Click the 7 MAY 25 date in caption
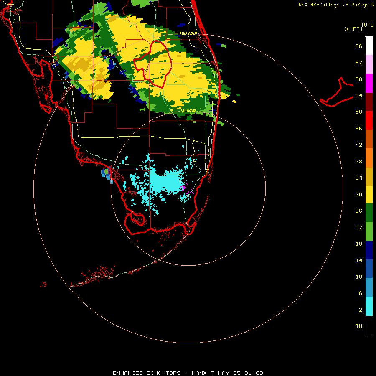Viewport: 376px width, 376px height. point(226,373)
